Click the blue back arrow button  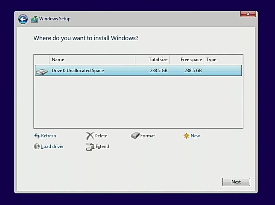[23, 19]
